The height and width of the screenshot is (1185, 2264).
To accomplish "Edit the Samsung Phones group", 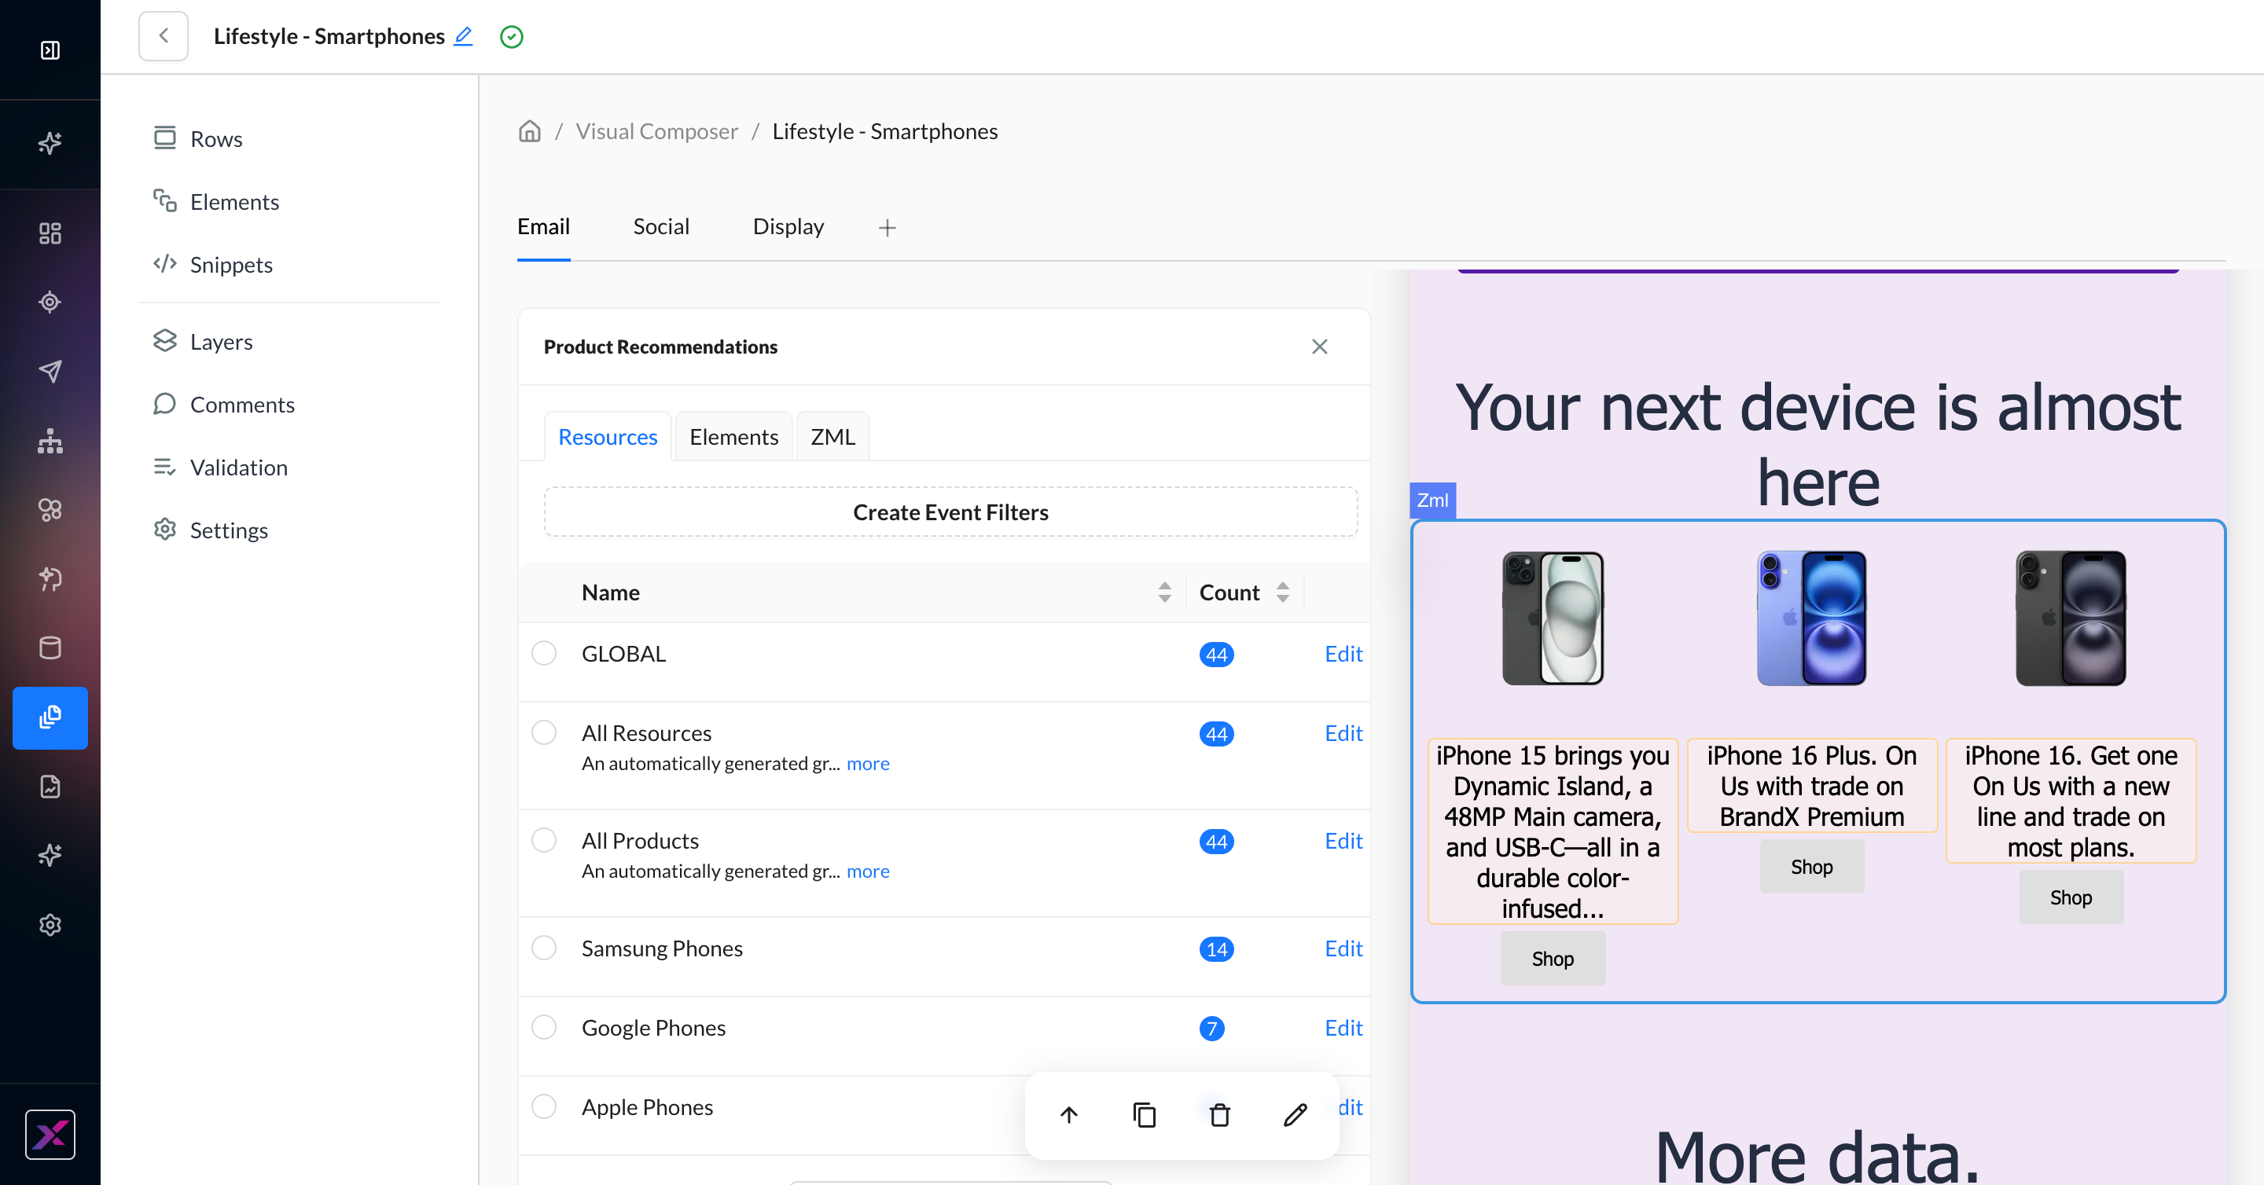I will point(1343,948).
